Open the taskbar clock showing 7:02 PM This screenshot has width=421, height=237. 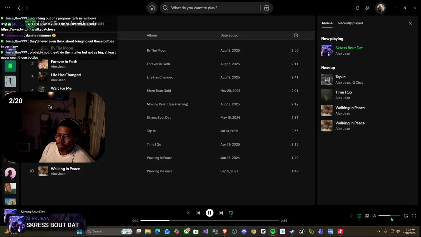pyautogui.click(x=410, y=231)
